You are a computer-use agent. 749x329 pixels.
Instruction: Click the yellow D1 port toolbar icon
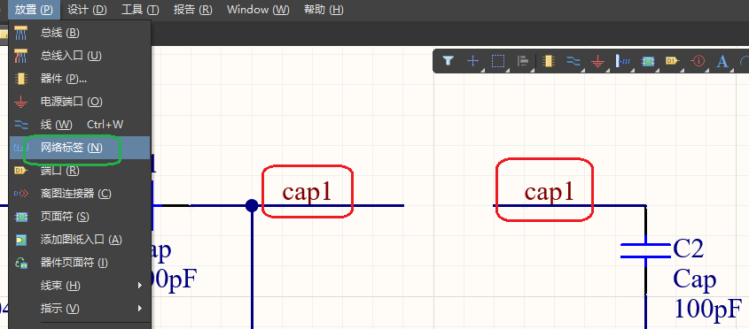pos(673,61)
